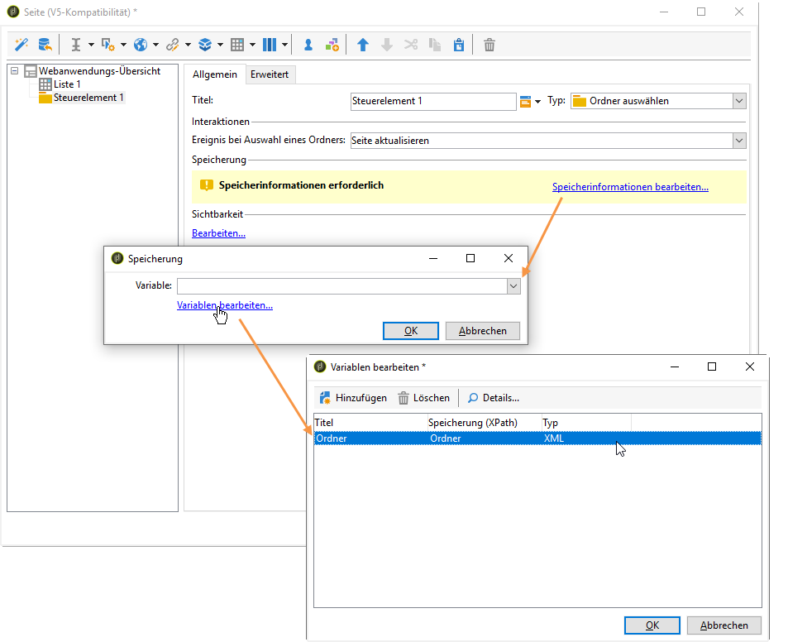
Task: Click the blue clipboard paste icon
Action: [459, 45]
